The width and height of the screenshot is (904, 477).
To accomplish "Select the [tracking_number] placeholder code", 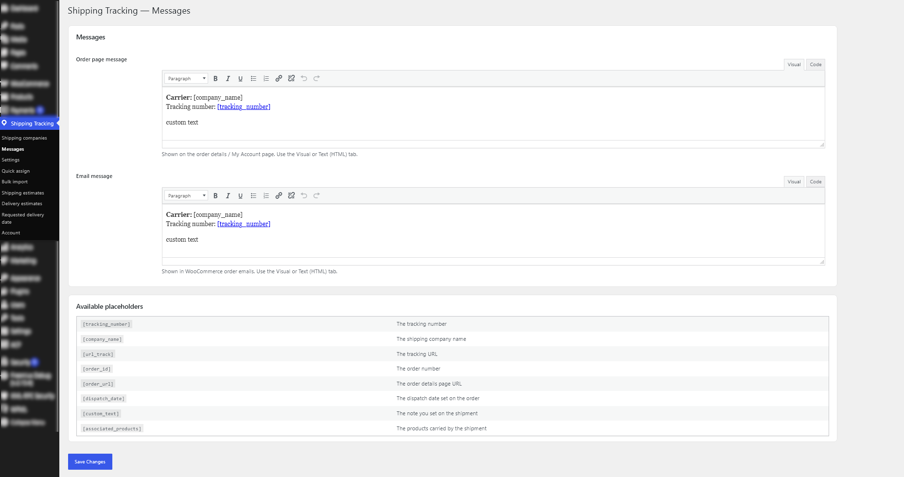I will click(x=106, y=324).
